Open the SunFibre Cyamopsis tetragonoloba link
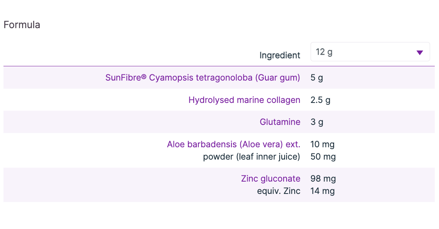The image size is (439, 229). click(x=203, y=78)
